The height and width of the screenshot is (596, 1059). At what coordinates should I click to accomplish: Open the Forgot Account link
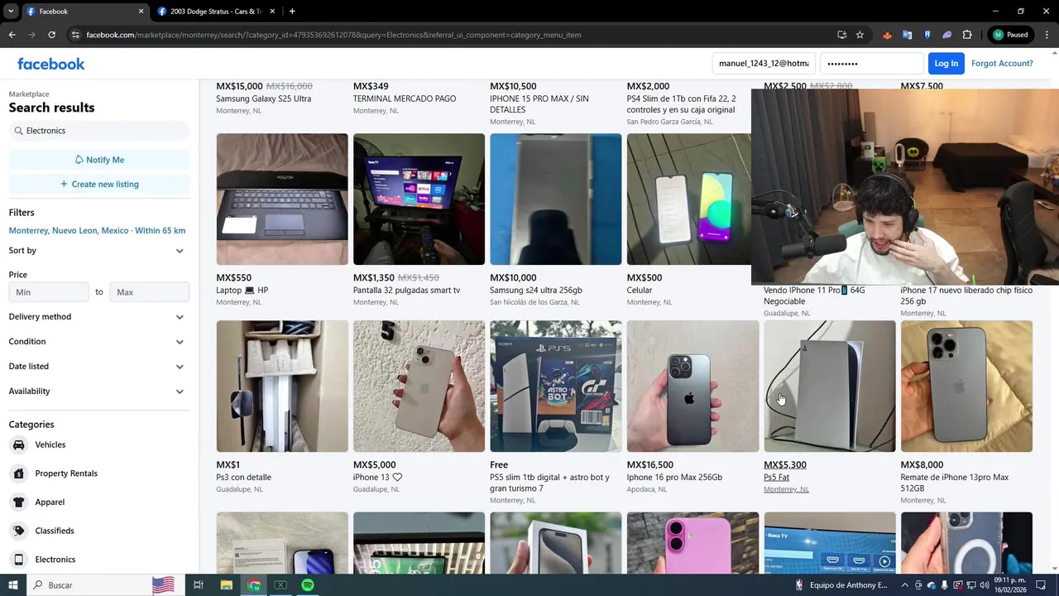tap(1002, 64)
